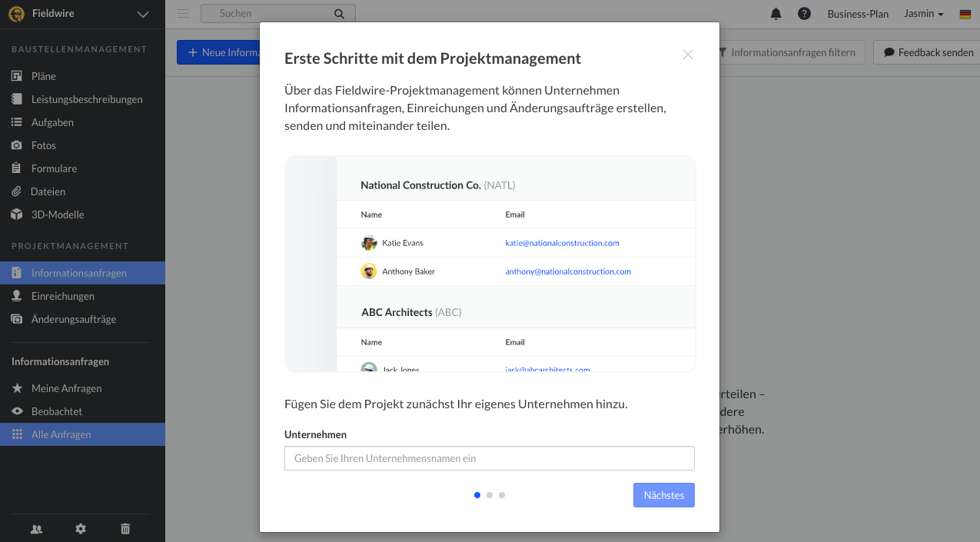Click the Formulare clipboard icon
The height and width of the screenshot is (542, 980).
[x=16, y=168]
